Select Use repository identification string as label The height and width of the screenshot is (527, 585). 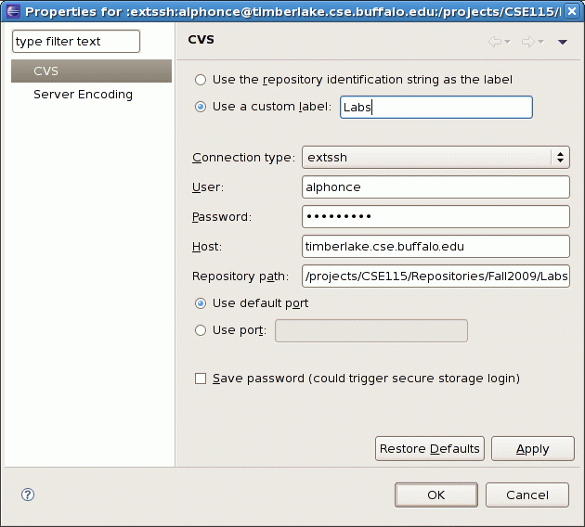click(x=201, y=80)
